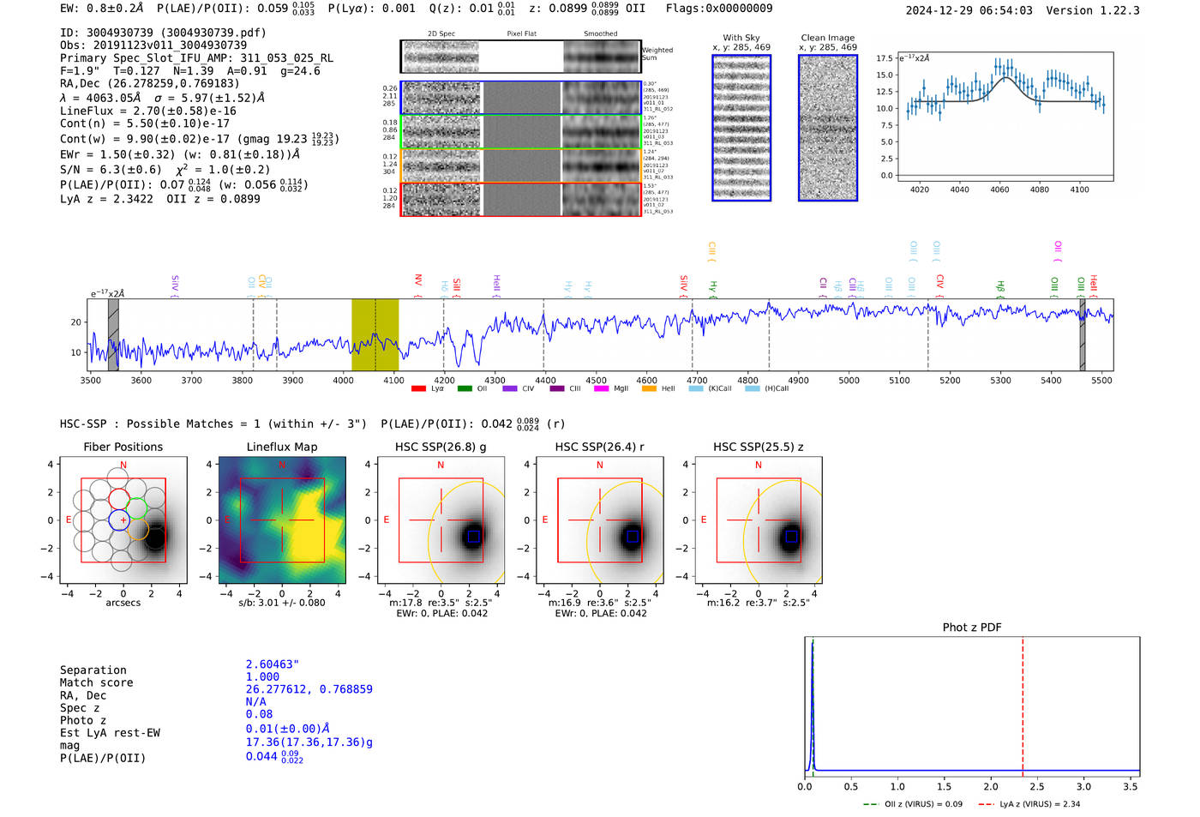
Task: Click the 'Phot z PDF' plot title
Action: (972, 628)
